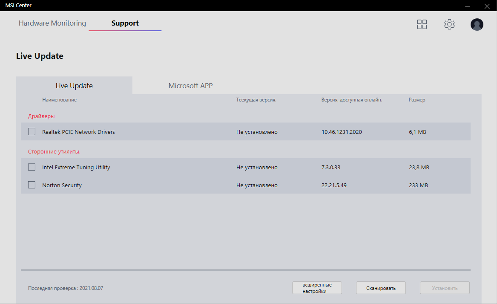497x304 pixels.
Task: Open settings via the gear icon
Action: point(449,24)
